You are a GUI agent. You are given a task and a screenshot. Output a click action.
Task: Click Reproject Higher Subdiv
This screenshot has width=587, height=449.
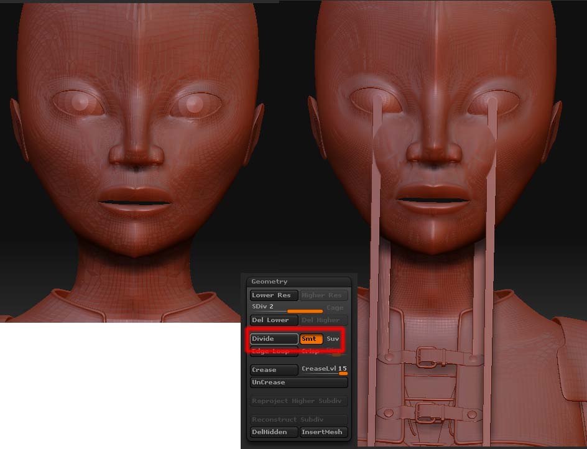pyautogui.click(x=298, y=401)
